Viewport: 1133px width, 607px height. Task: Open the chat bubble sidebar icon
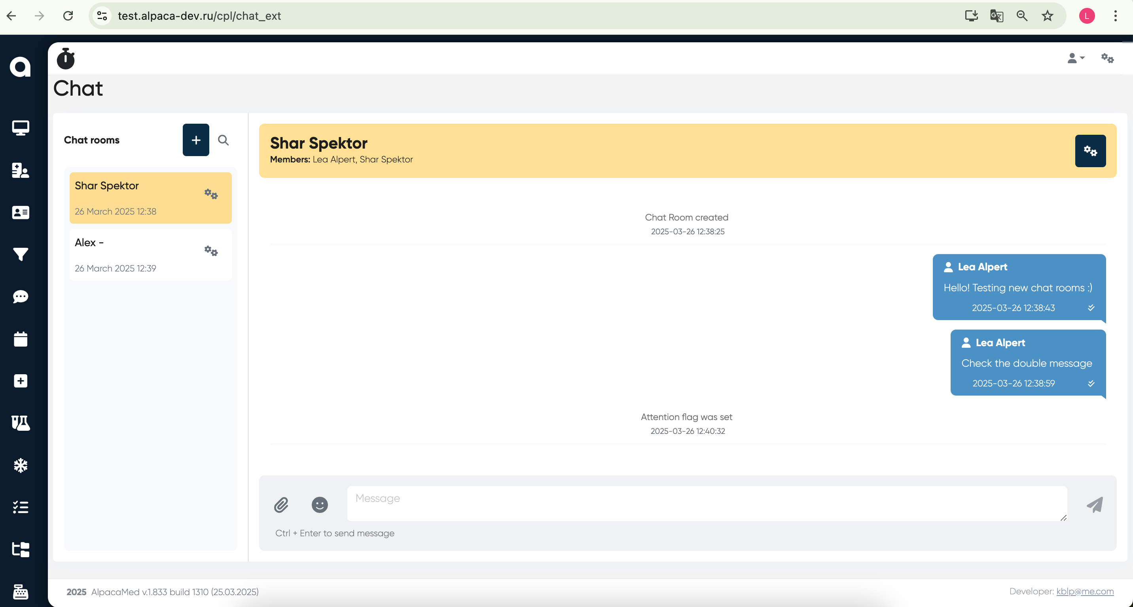point(20,297)
